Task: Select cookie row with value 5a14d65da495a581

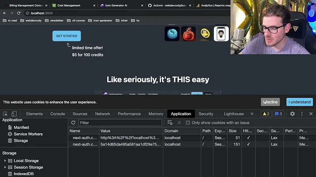Action: pyautogui.click(x=192, y=145)
